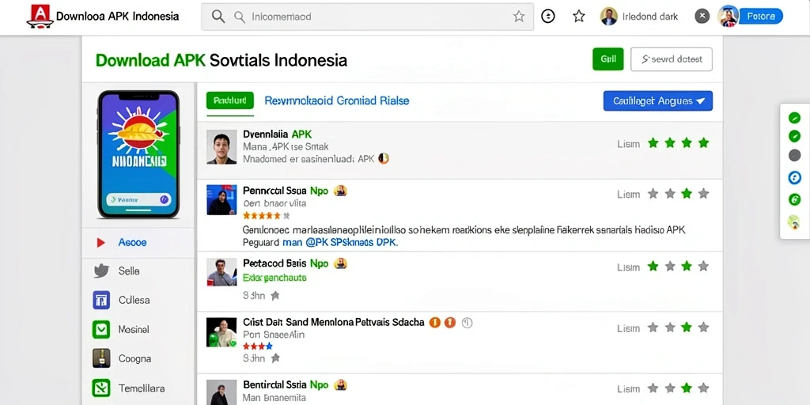The height and width of the screenshot is (405, 810).
Task: Click the first green star on the Dvennlaiia APK row
Action: coord(653,143)
